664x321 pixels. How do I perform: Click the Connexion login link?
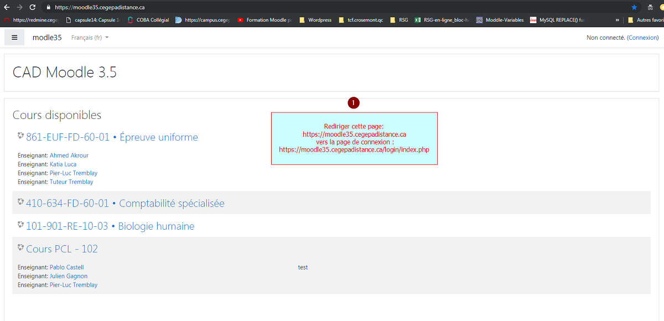tap(643, 38)
